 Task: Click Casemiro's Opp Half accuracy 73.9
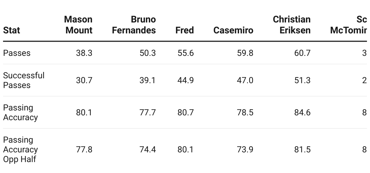click(245, 150)
